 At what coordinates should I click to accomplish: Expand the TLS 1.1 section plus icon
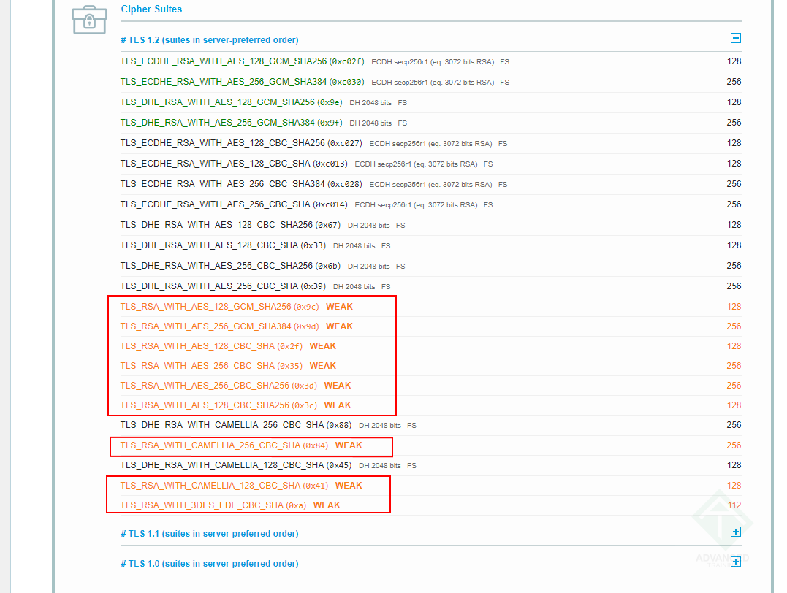click(736, 532)
